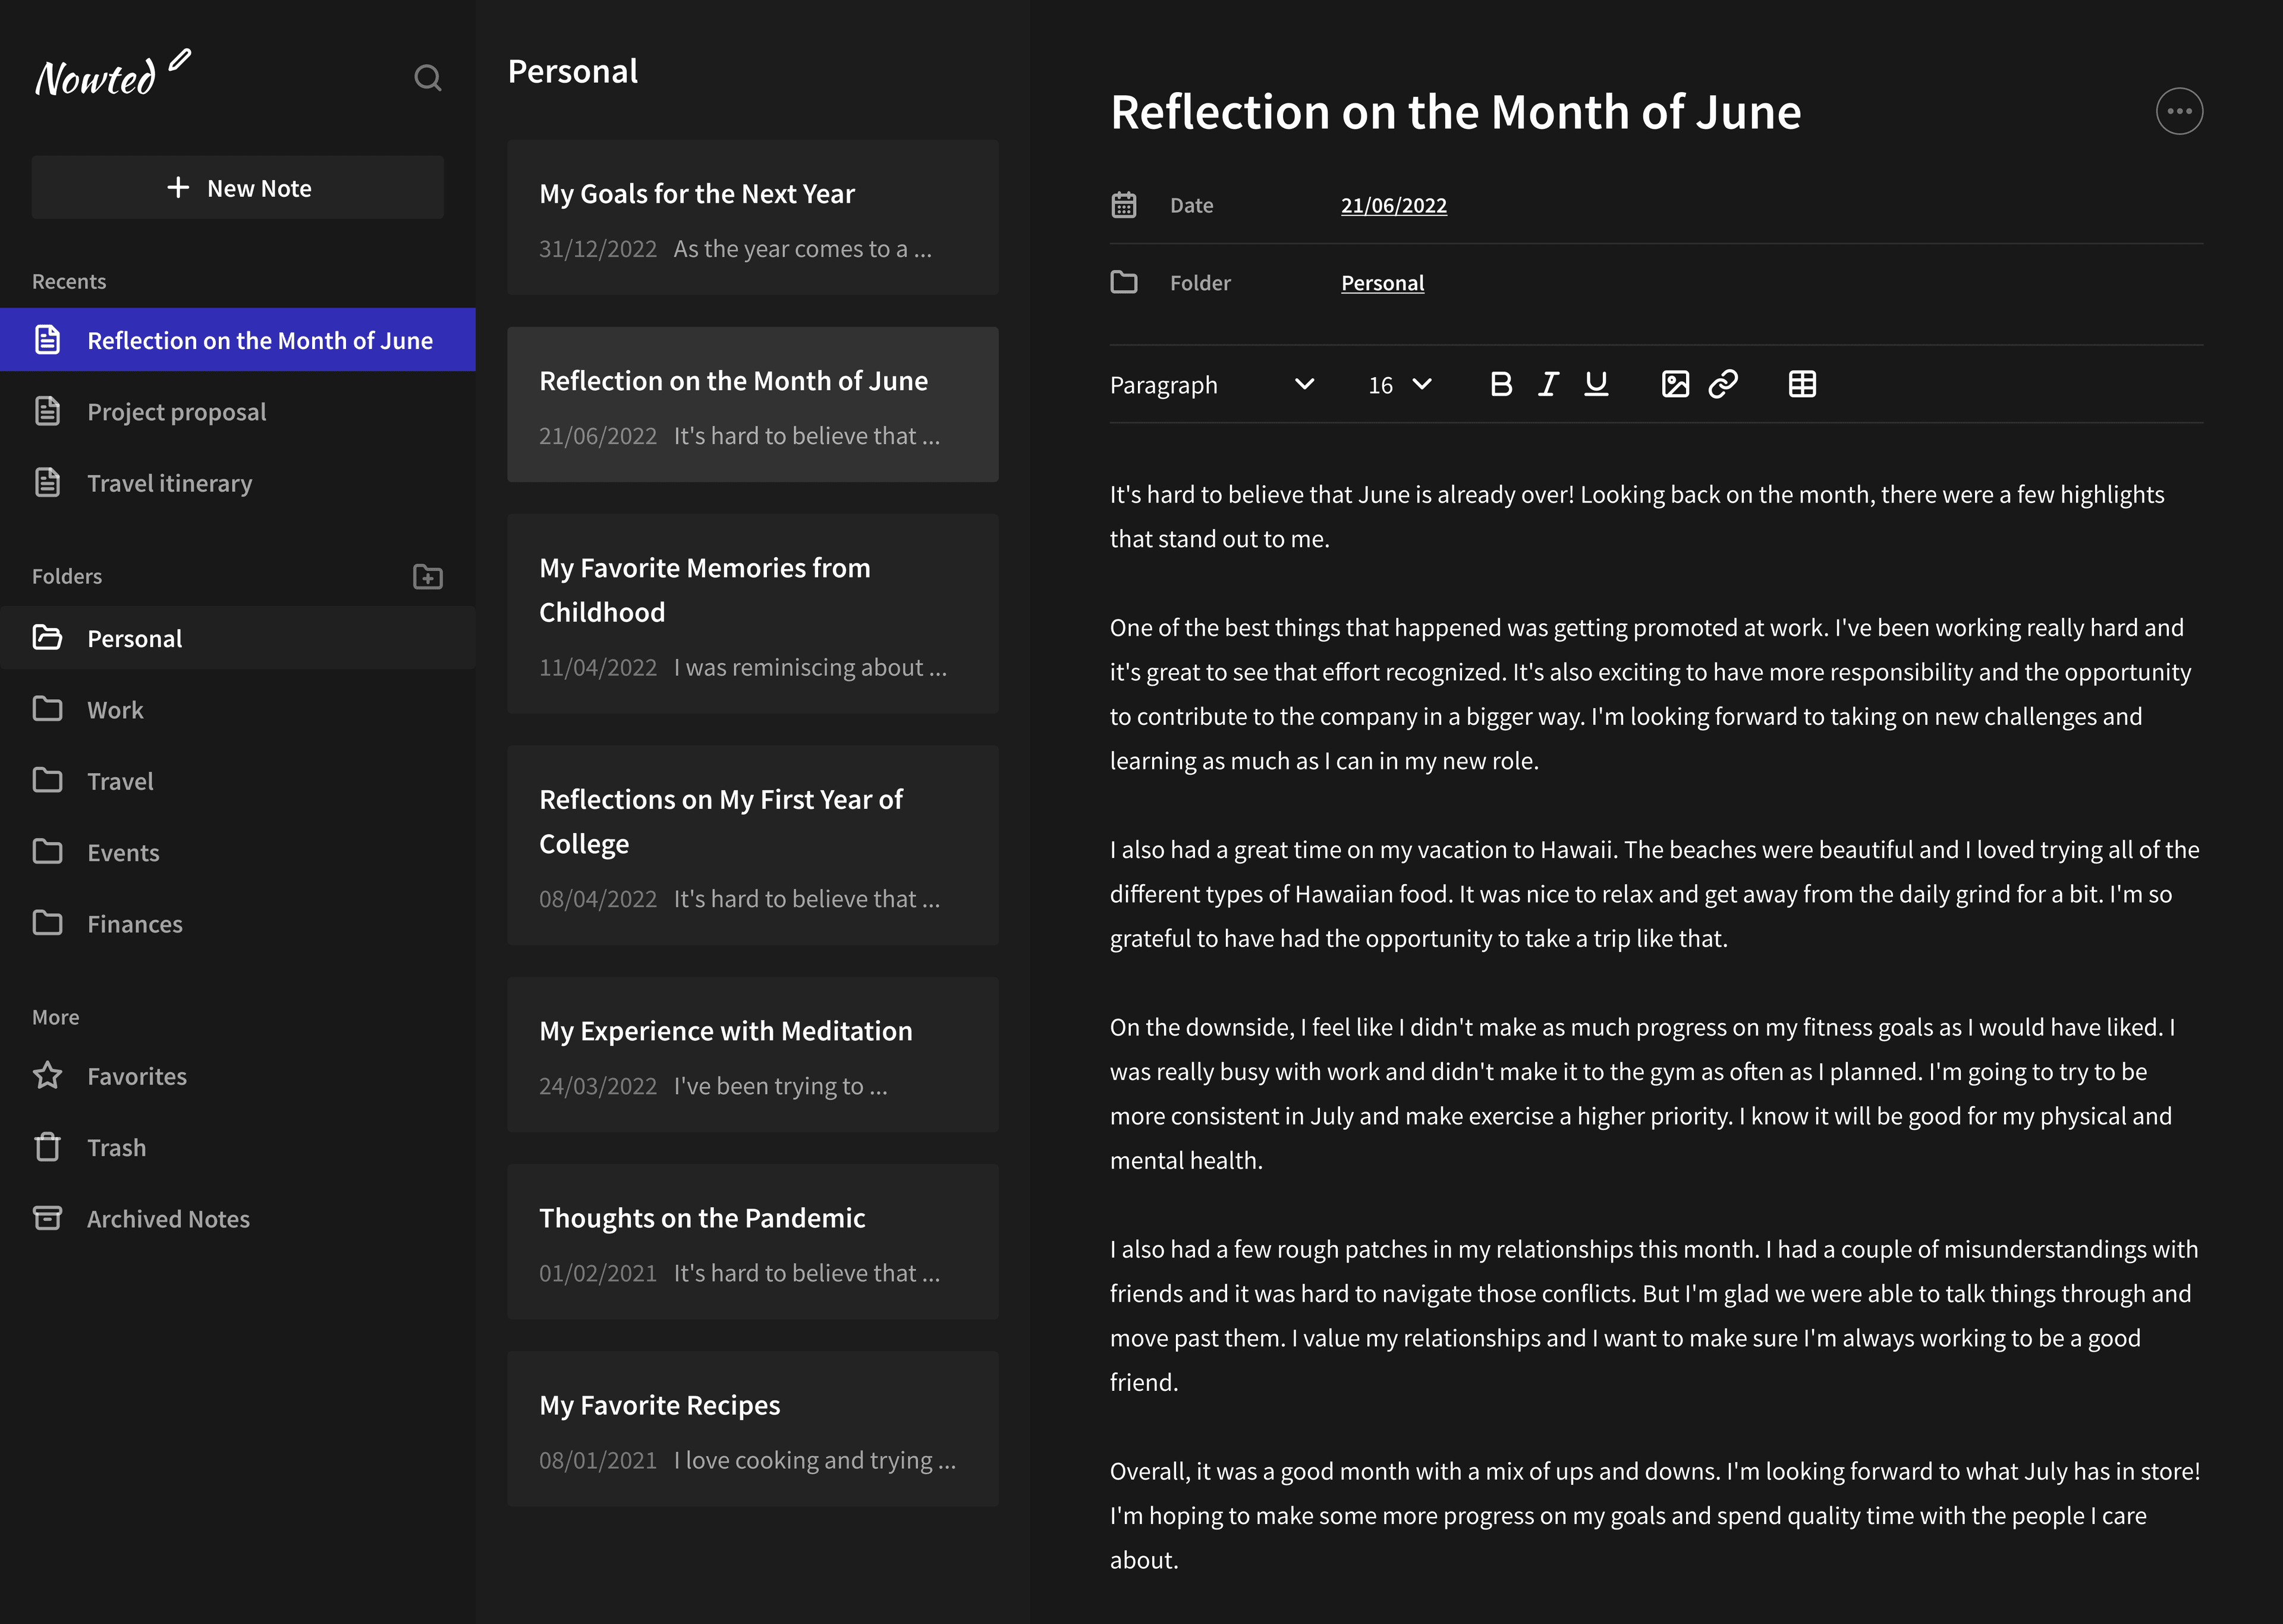This screenshot has height=1624, width=2283.
Task: Open Favorites in the More section
Action: coord(137,1076)
